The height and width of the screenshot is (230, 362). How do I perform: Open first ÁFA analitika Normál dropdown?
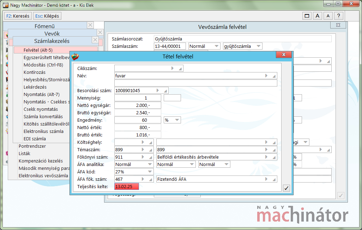(x=150, y=164)
